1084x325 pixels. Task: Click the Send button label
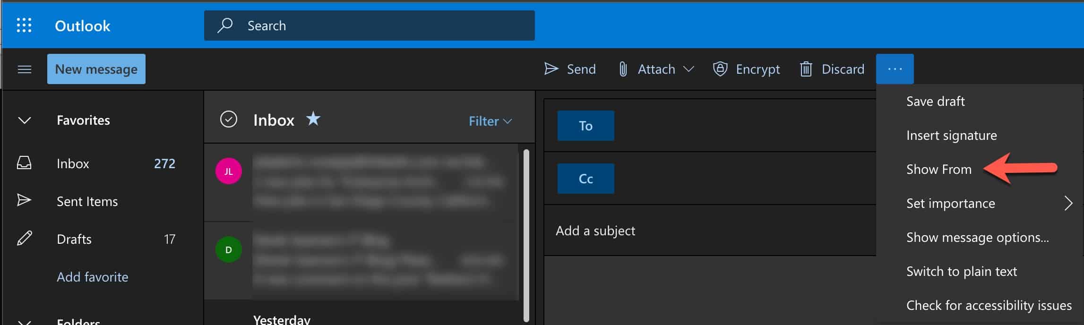pos(581,69)
